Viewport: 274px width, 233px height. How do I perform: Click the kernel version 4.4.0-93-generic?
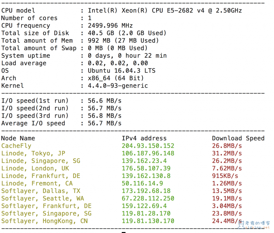point(118,86)
